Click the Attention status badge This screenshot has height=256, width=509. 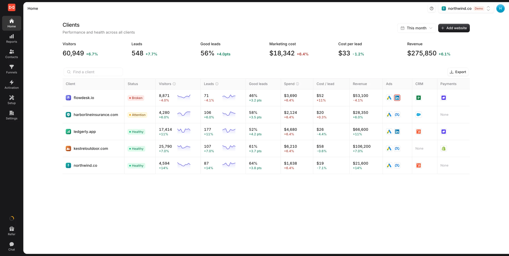click(x=137, y=115)
